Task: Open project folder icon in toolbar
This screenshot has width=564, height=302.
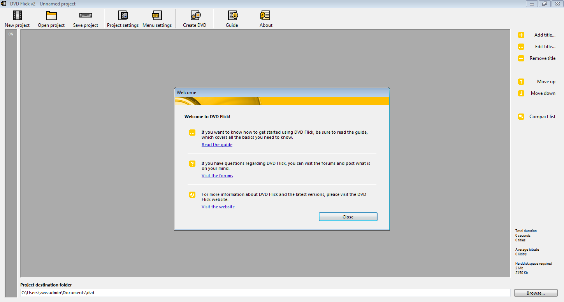Action: [x=51, y=16]
